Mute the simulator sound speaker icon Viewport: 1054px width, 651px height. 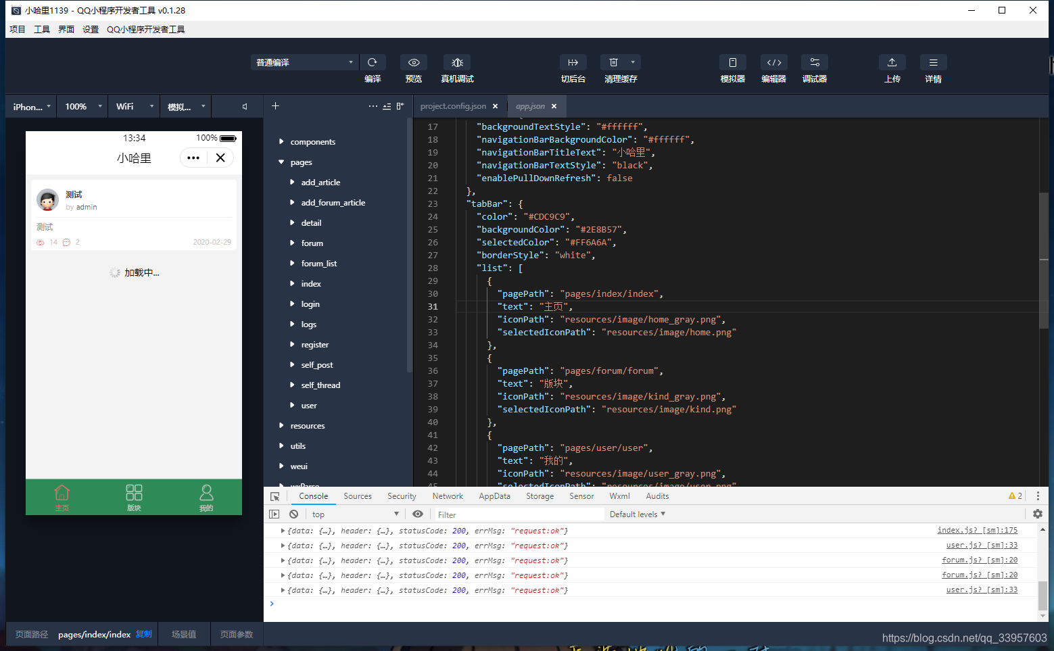click(245, 106)
